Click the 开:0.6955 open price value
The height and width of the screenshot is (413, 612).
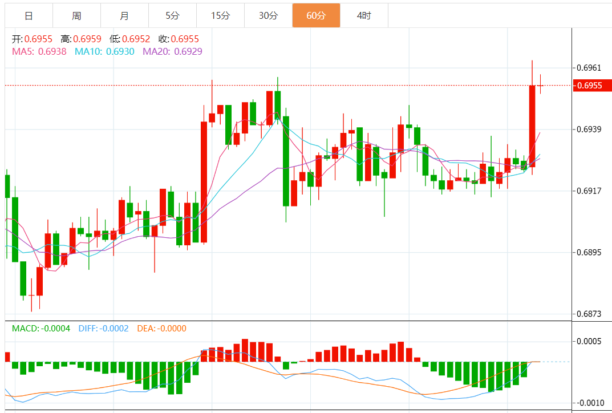(32, 39)
